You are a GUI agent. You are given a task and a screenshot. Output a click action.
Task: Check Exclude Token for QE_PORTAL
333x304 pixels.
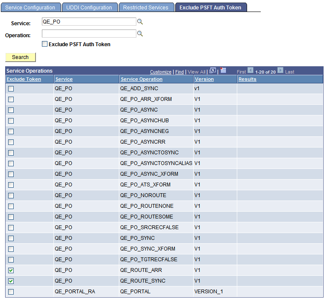click(x=11, y=292)
